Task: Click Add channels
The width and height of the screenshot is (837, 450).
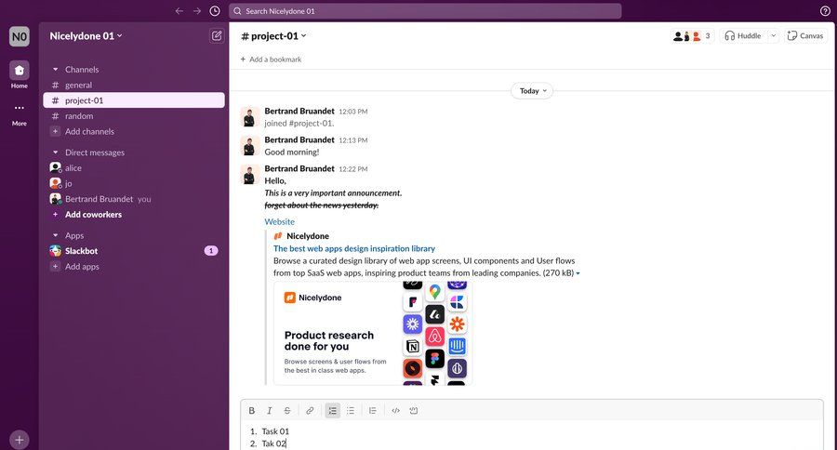Action: [134, 131]
